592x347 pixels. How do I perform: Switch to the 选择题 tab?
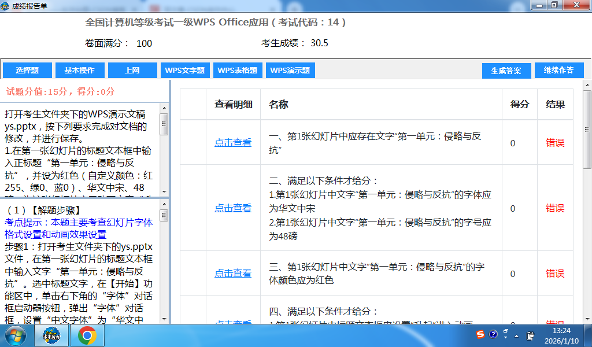click(x=27, y=70)
